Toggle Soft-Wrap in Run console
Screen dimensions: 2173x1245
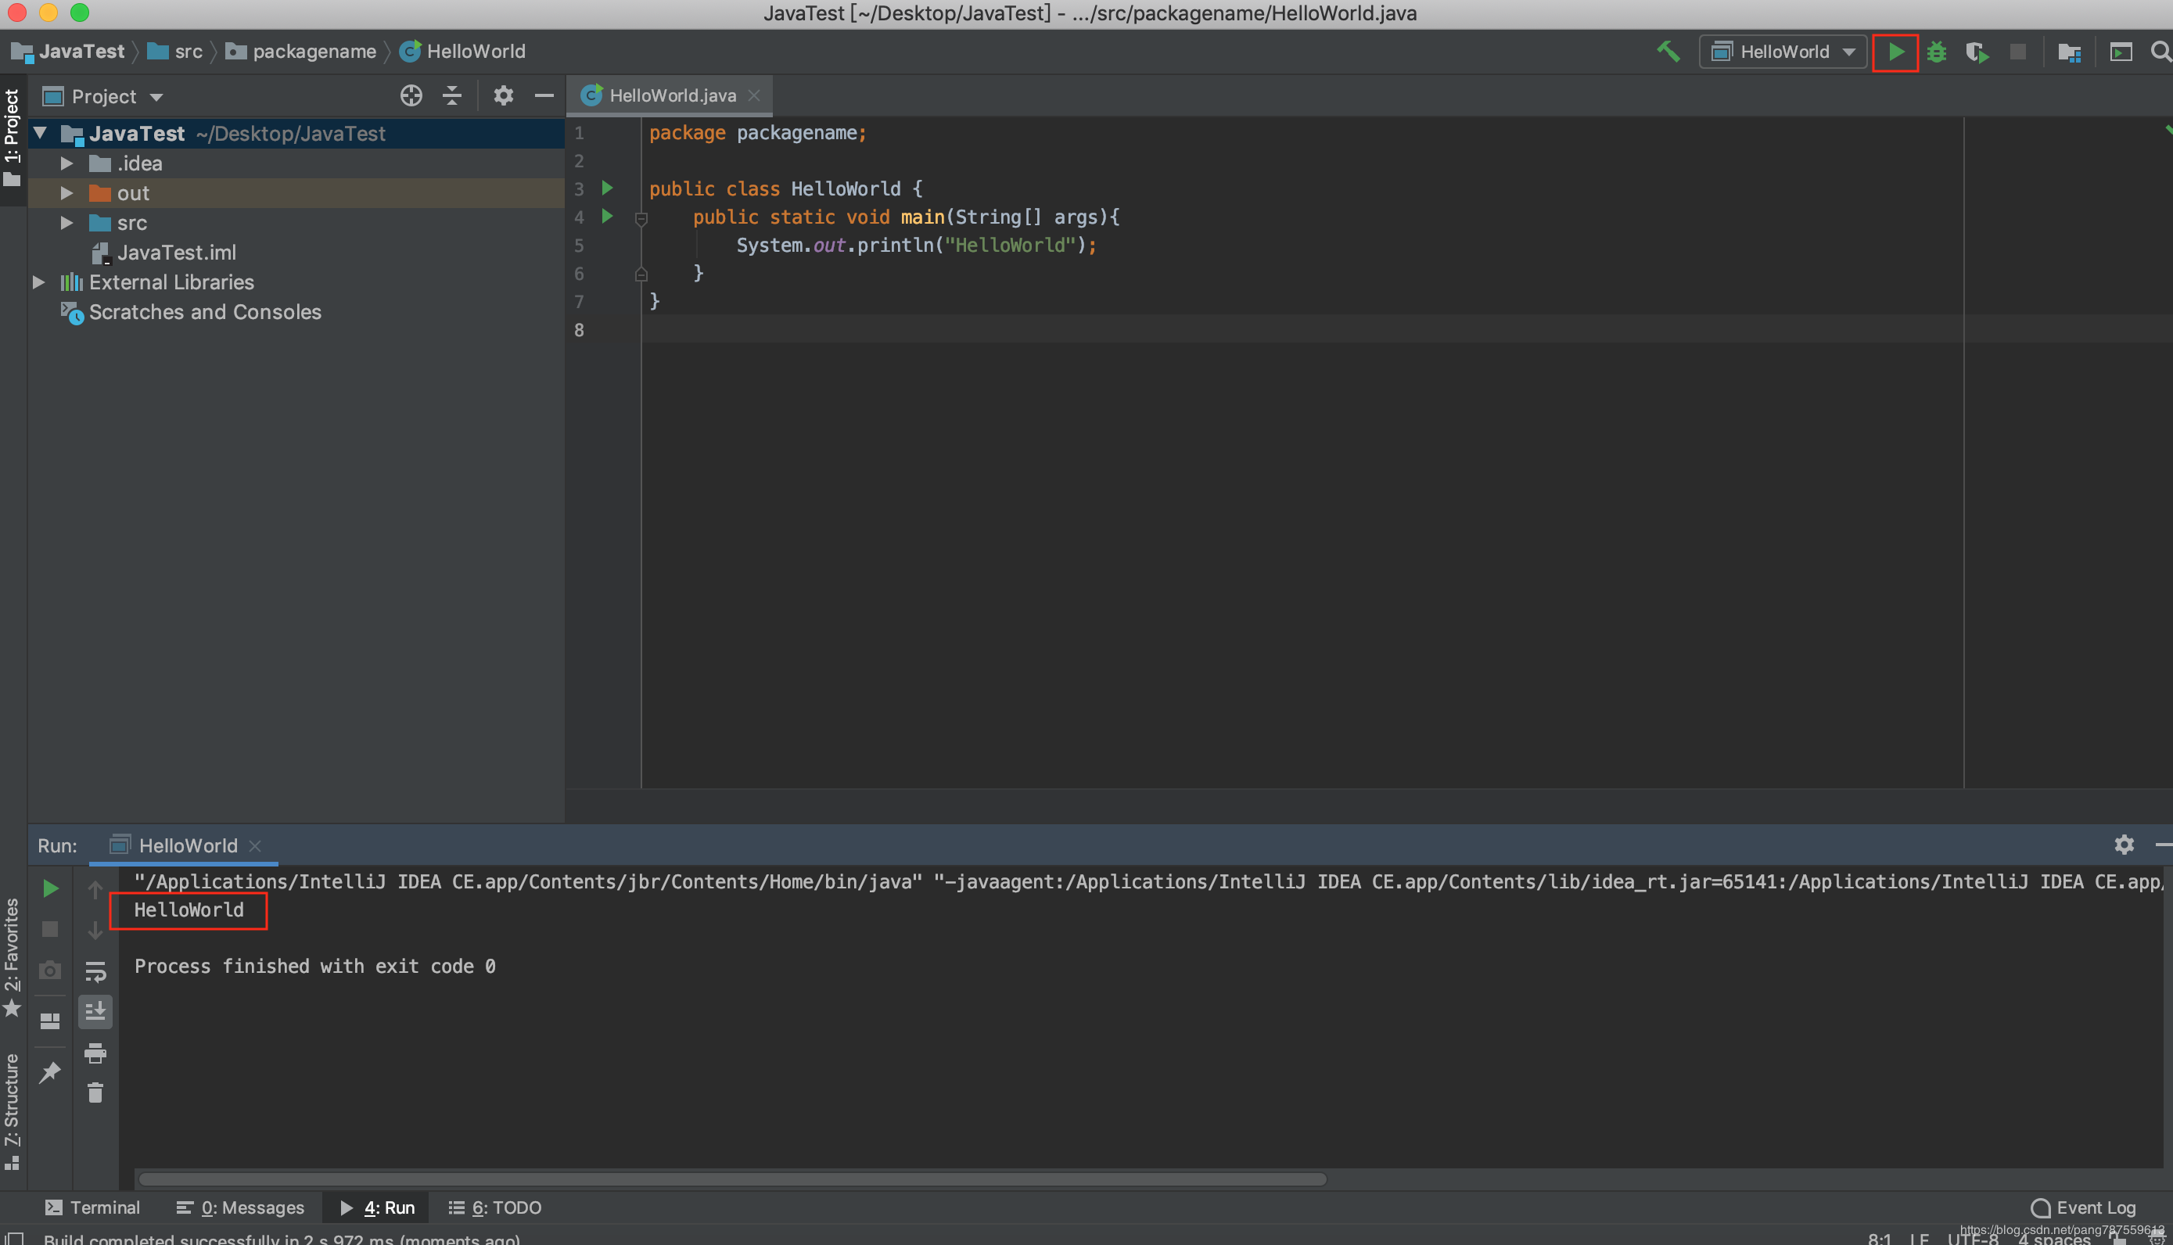click(x=95, y=971)
